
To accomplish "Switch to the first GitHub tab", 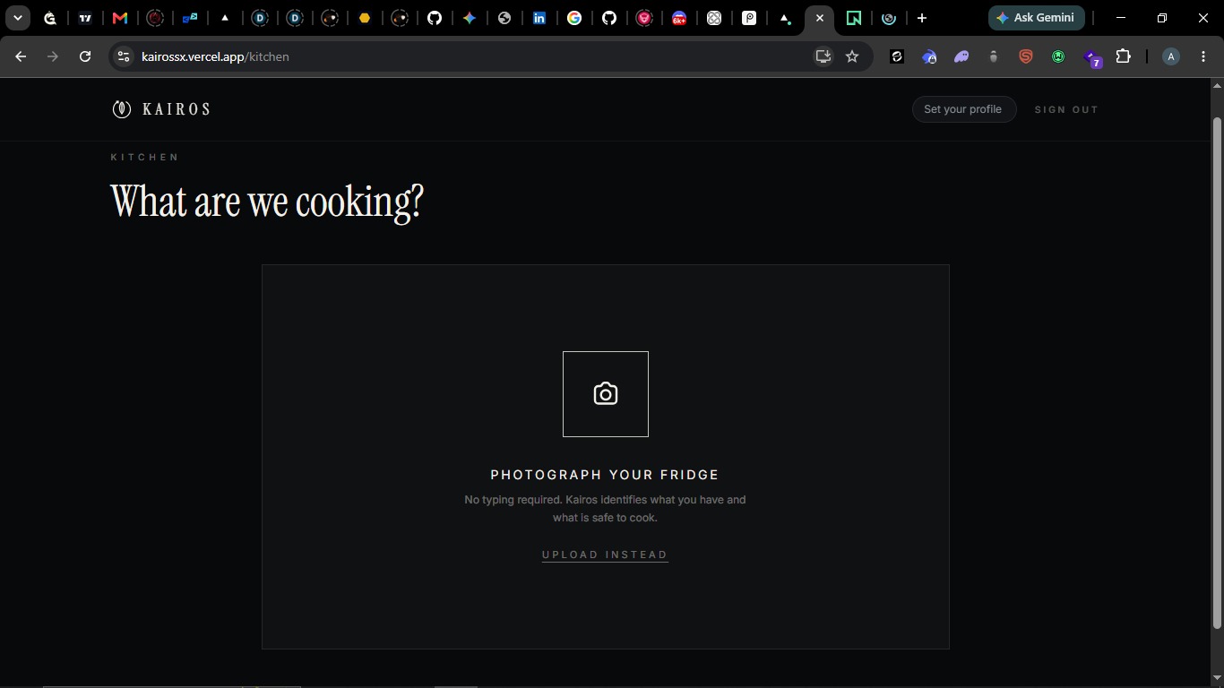I will click(x=435, y=18).
